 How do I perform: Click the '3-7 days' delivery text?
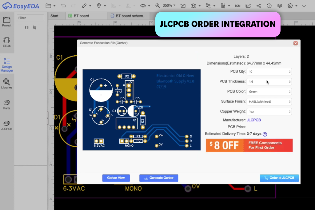254,134
